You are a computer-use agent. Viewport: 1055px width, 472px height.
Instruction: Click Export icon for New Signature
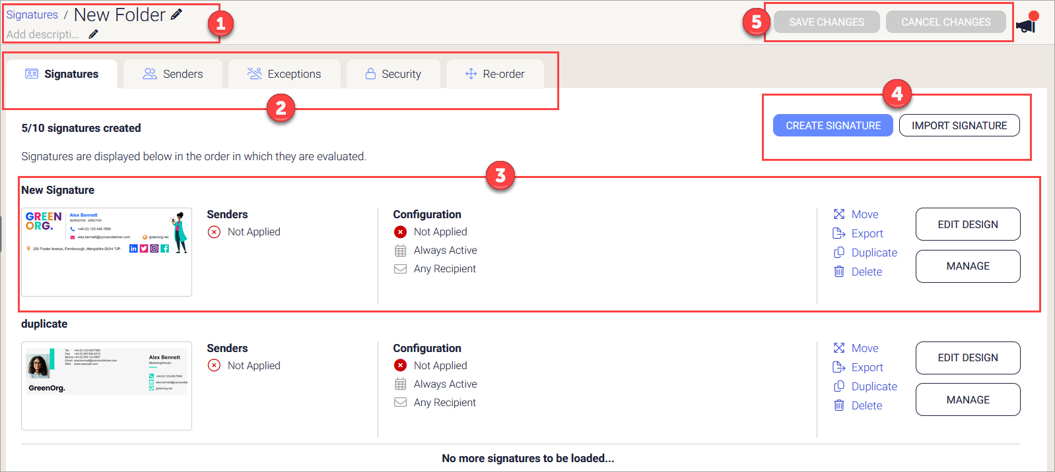click(x=839, y=233)
